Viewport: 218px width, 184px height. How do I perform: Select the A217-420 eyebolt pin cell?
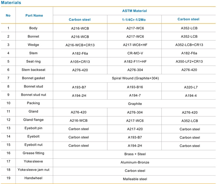click(x=135, y=129)
